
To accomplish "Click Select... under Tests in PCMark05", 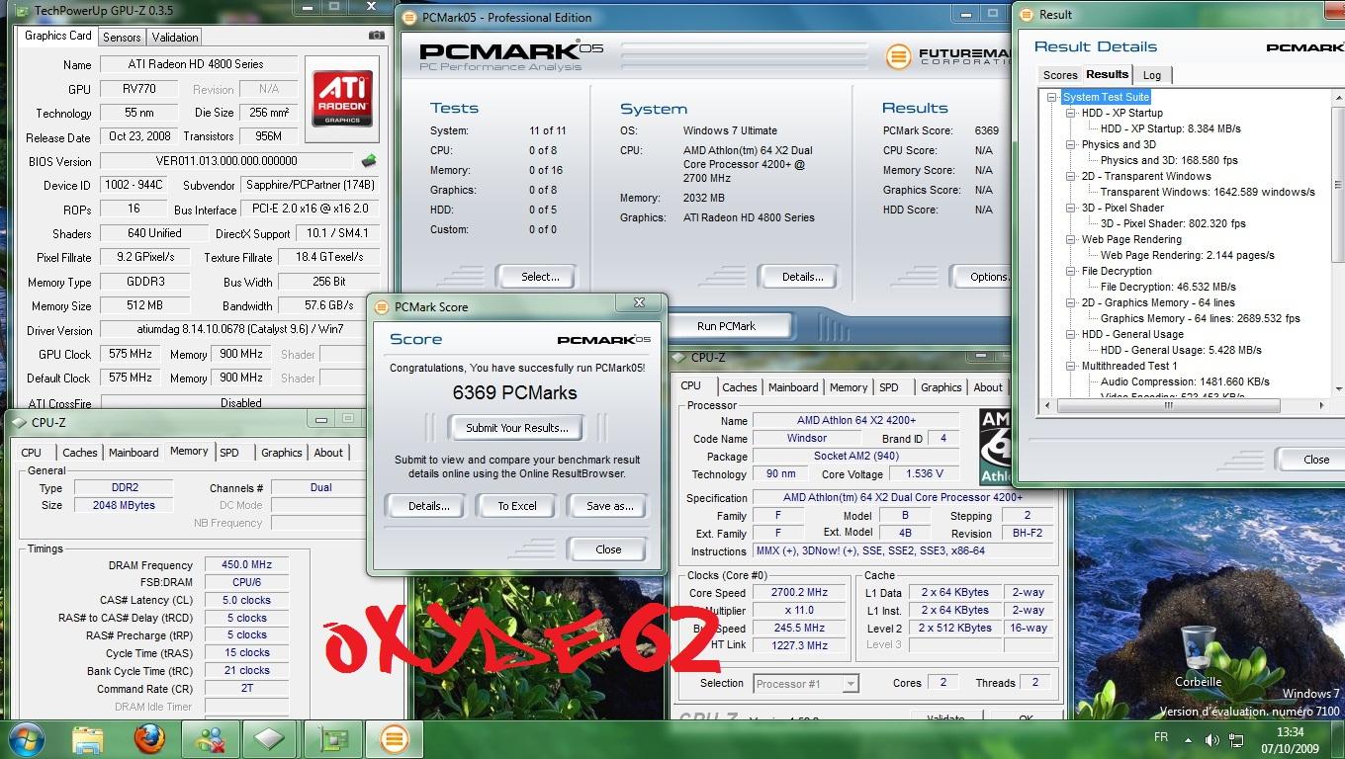I will tap(539, 277).
